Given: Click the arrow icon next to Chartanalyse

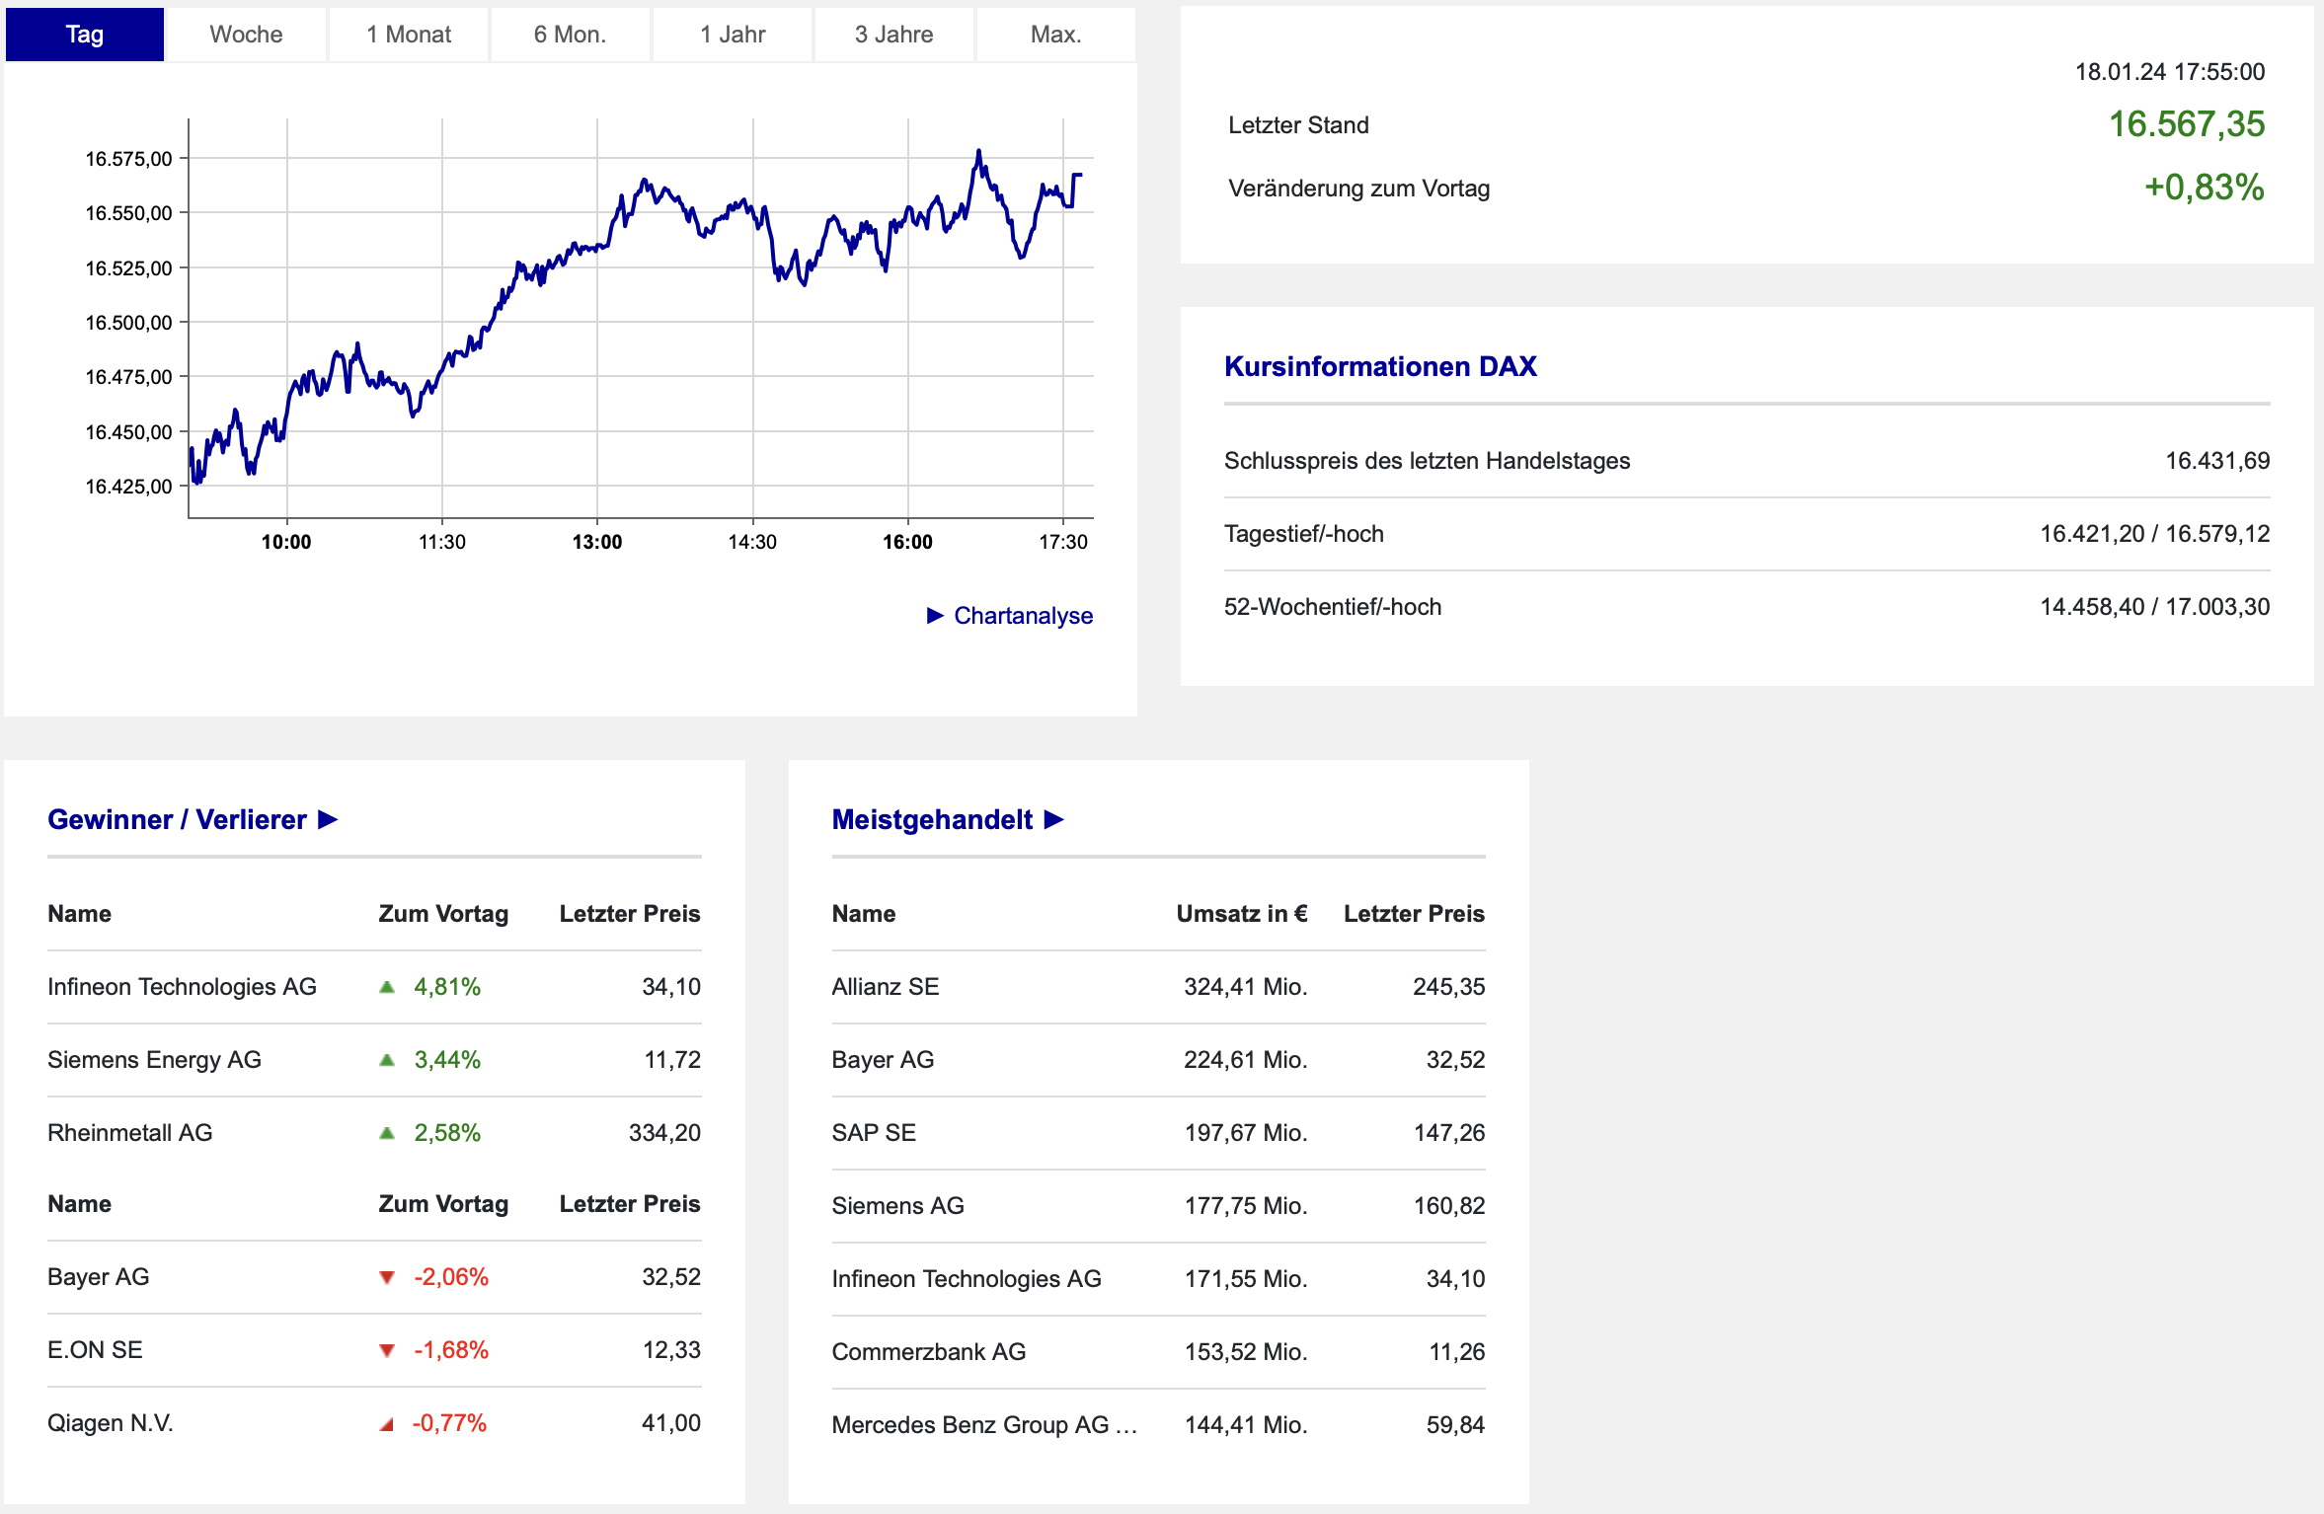Looking at the screenshot, I should 935,616.
